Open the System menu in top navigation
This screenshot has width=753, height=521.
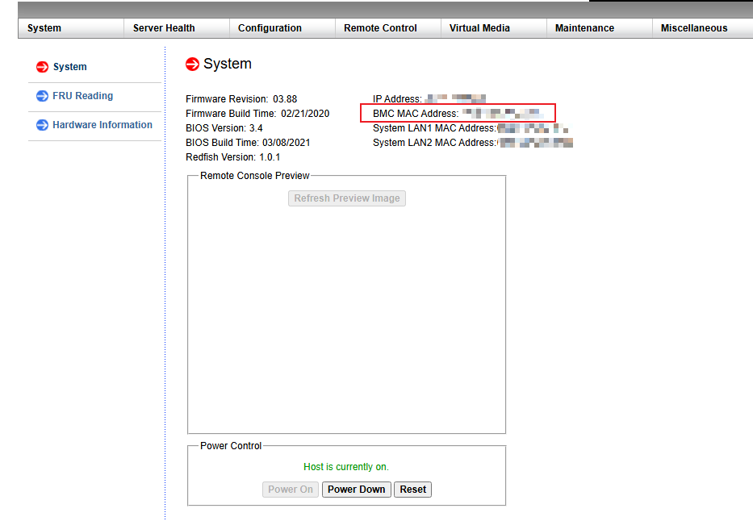44,28
